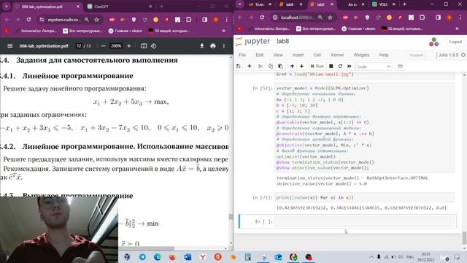Move the selected cell up
This screenshot has width=467, height=263.
(x=292, y=66)
